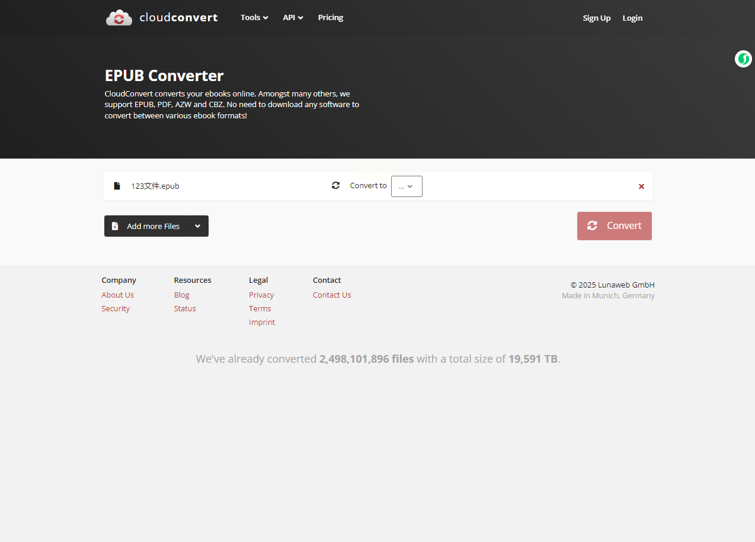Click the EPUB Converter heading

coord(164,76)
